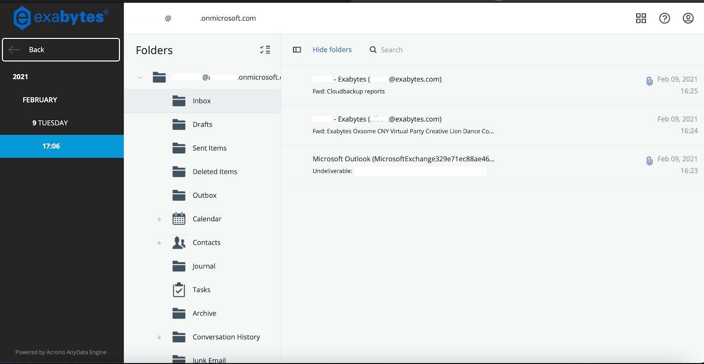Open the Outbox folder

(x=202, y=195)
